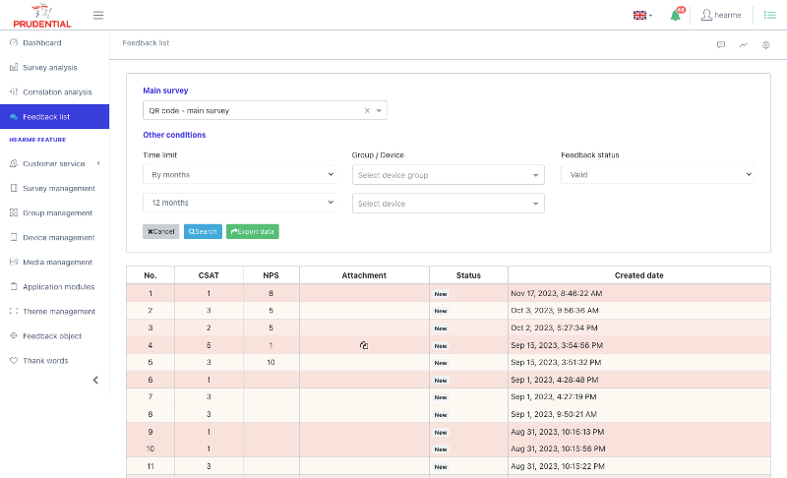Click the Sep 15, 2023, 3:51:32 PM date
Viewport: 787px width, 478px height.
[556, 362]
